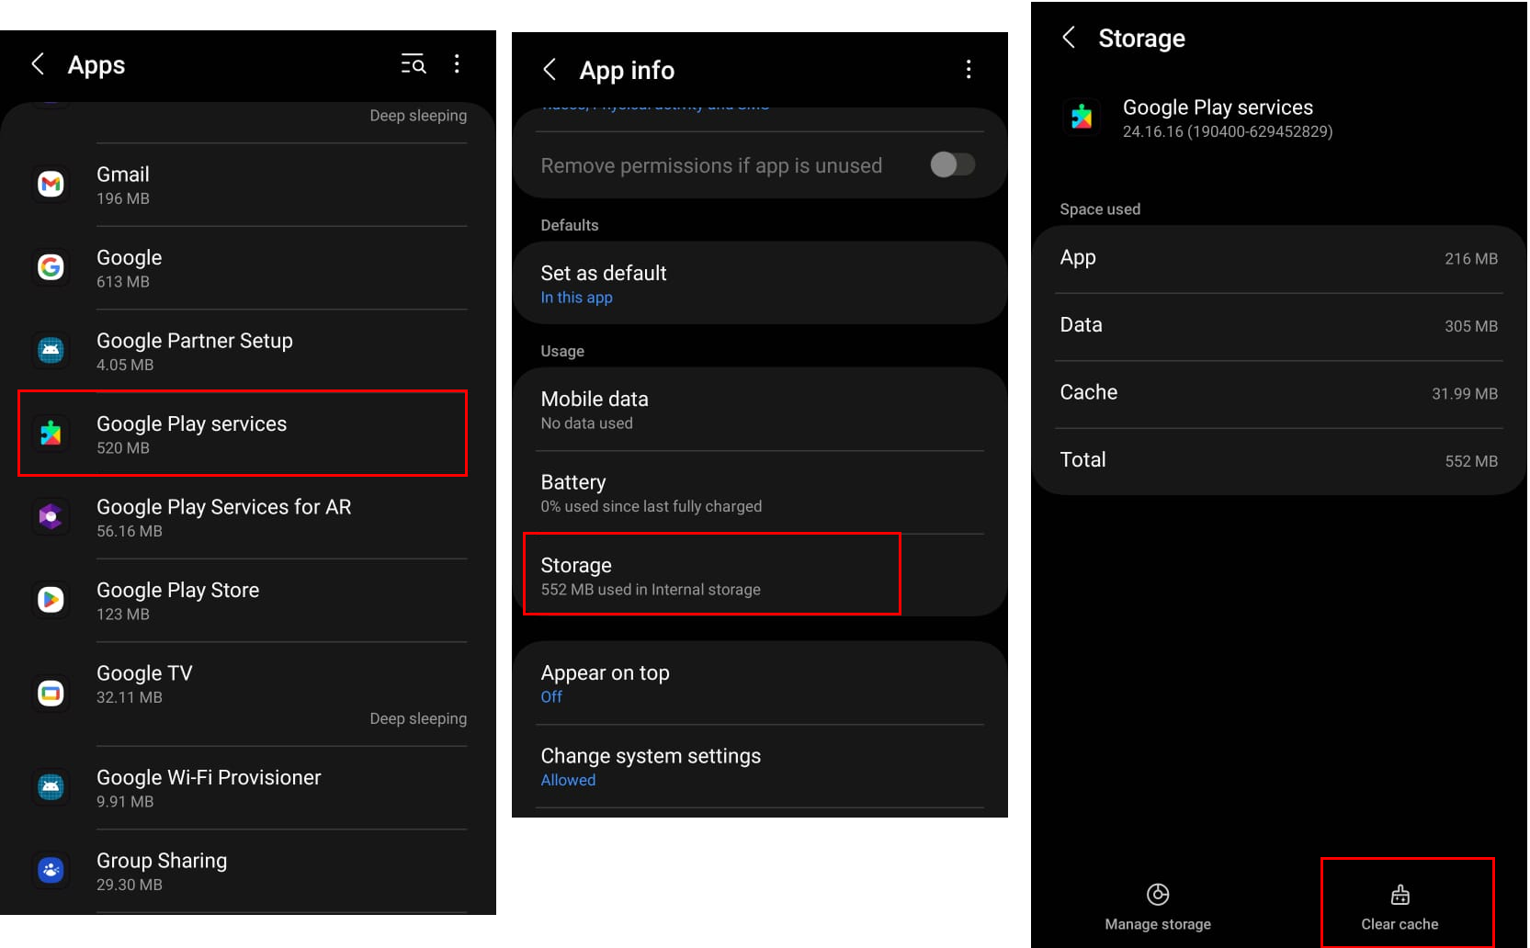Tap the Google Partner Setup icon

click(x=51, y=350)
